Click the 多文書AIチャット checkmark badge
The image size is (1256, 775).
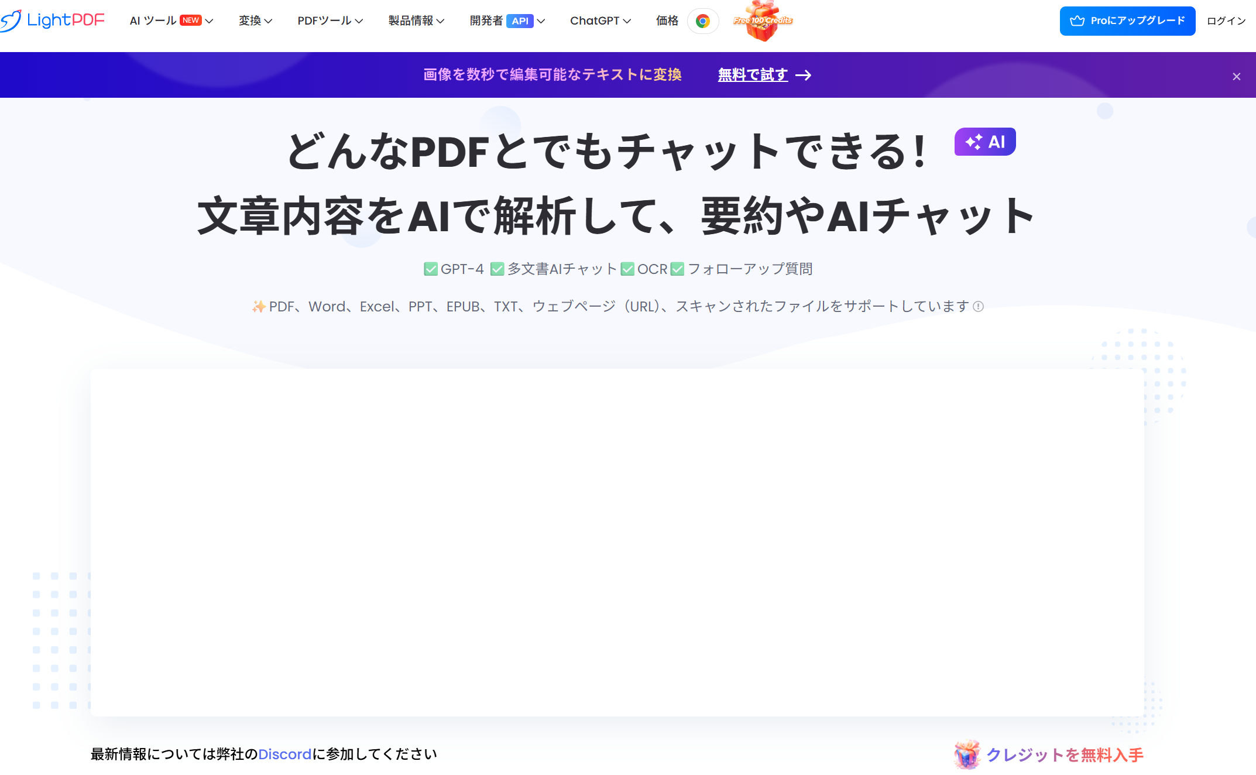(x=498, y=269)
